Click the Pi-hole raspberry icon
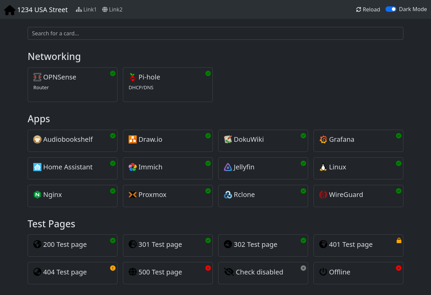Image resolution: width=431 pixels, height=295 pixels. click(x=133, y=77)
